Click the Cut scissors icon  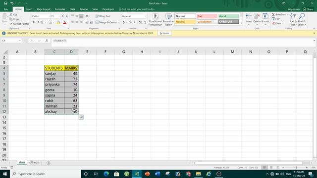[11, 14]
